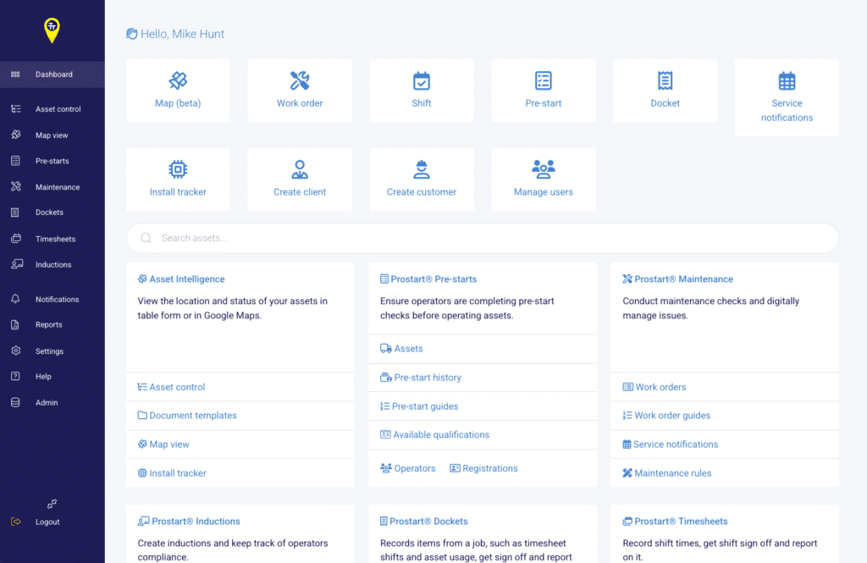Open the Install tracker tile
The image size is (867, 563).
(178, 179)
